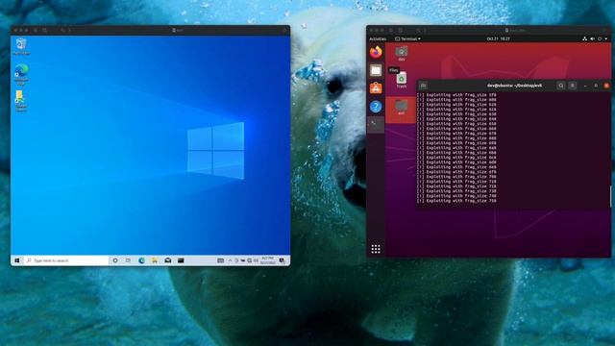Screen dimensions: 615x346
Task: Open the Windows Start menu
Action: point(17,260)
